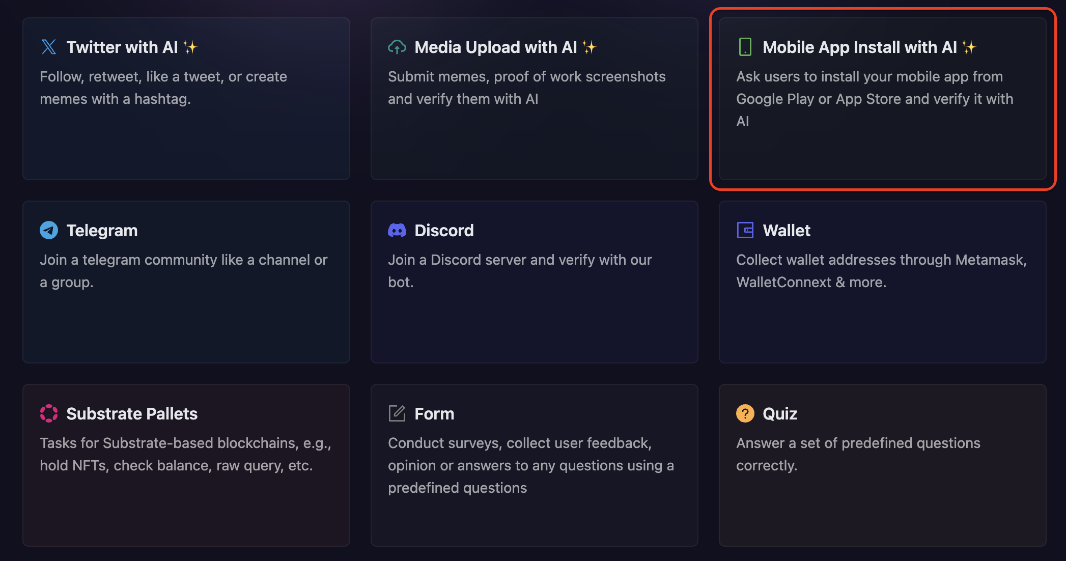
Task: Choose the Media Upload with AI title
Action: coord(495,47)
